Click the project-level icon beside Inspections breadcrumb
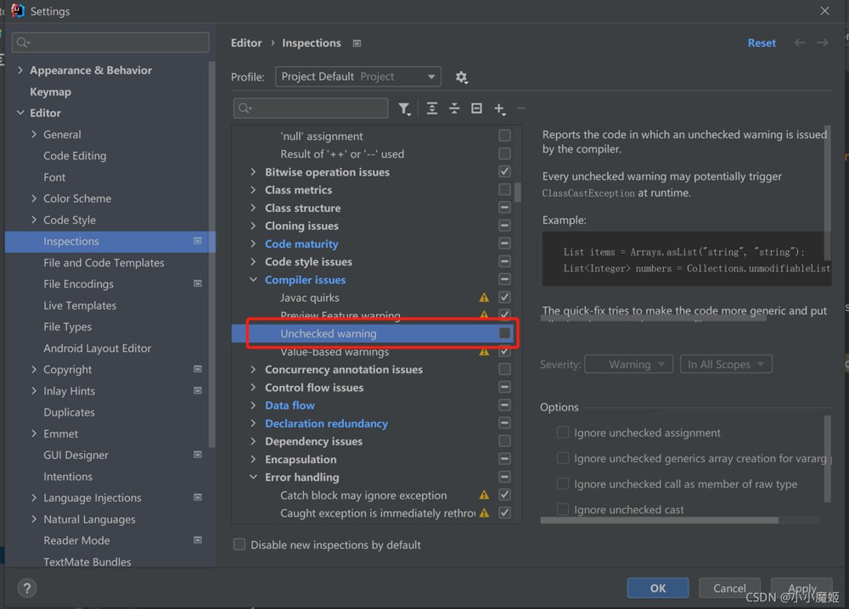The image size is (849, 609). pos(357,43)
